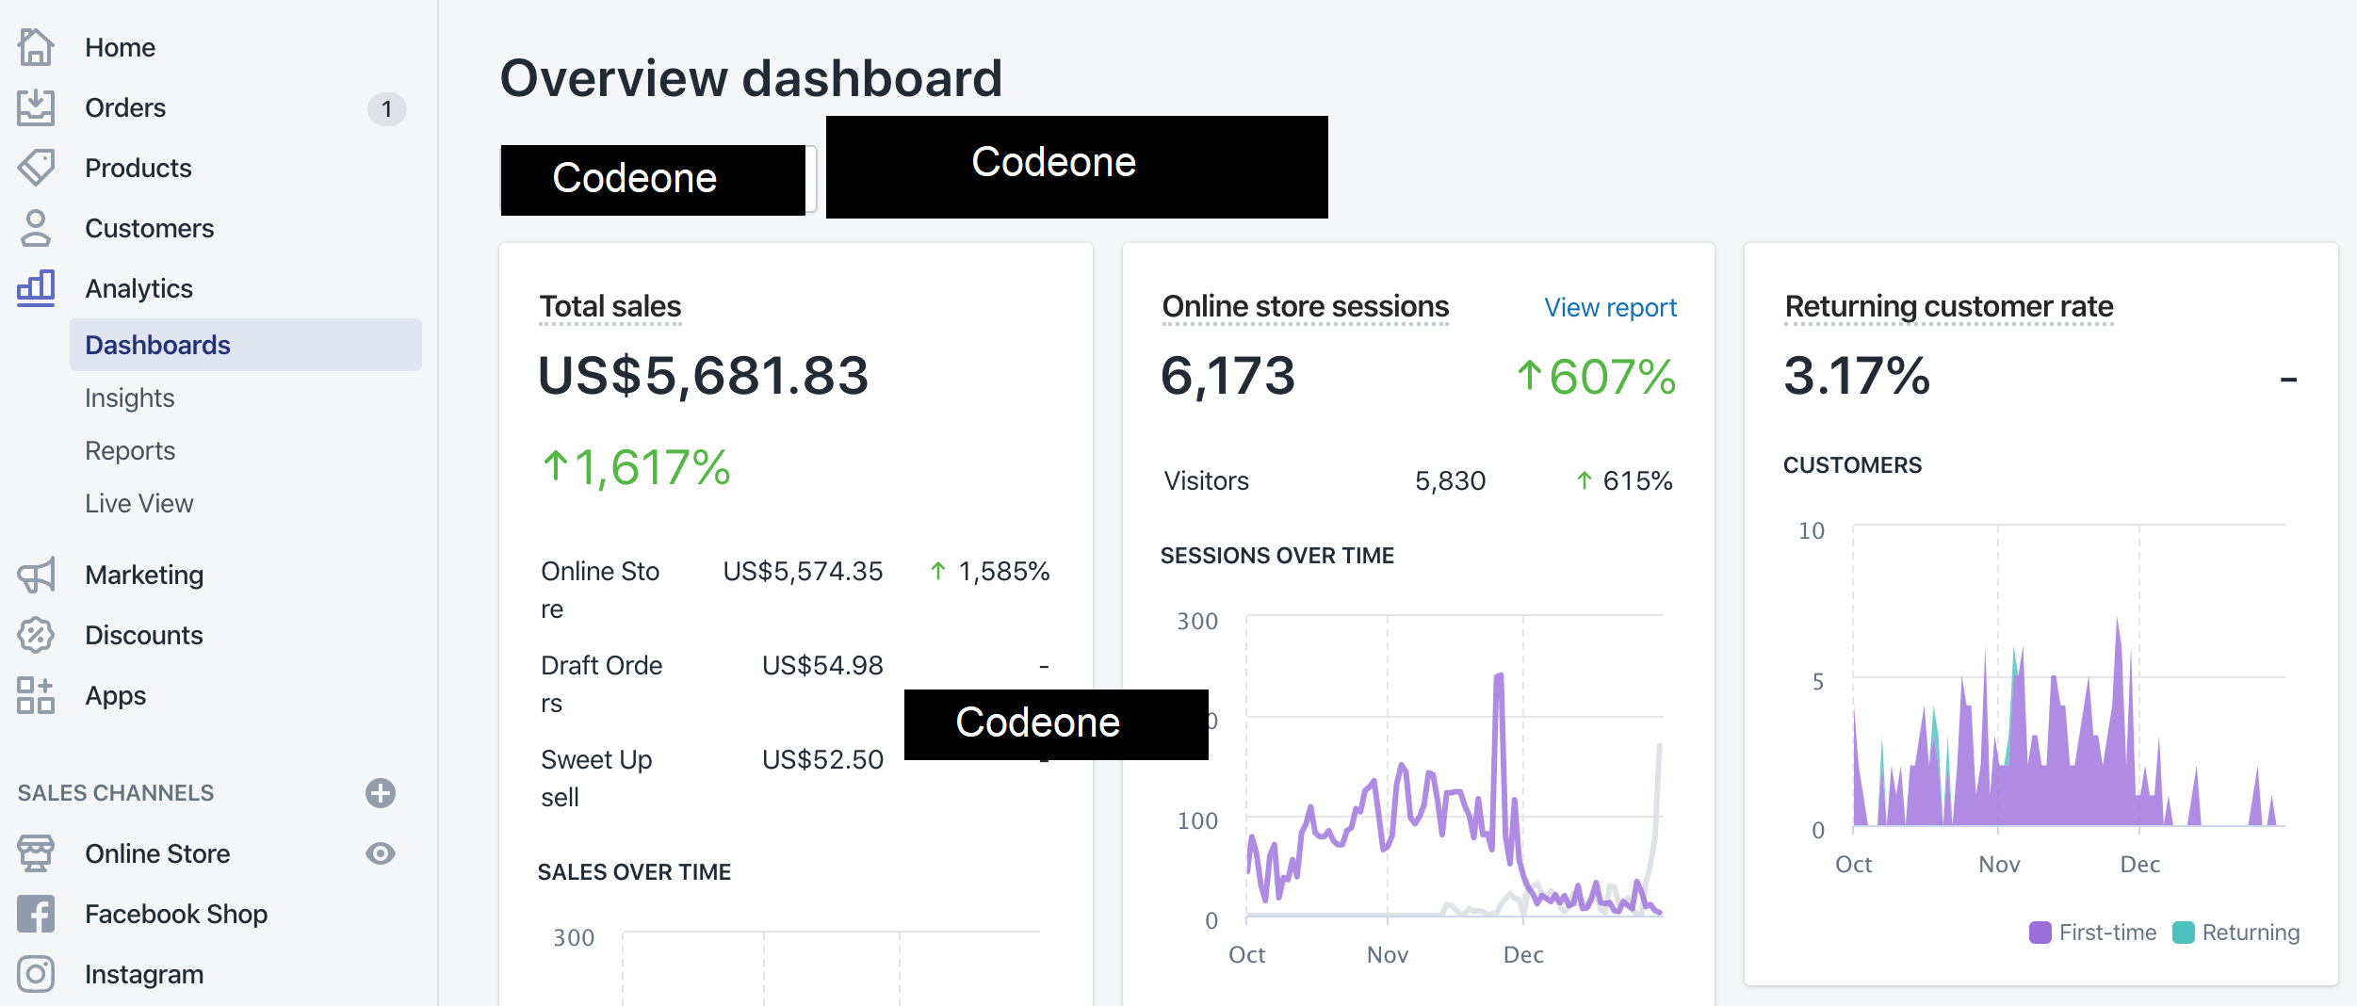View online store using eye icon
The height and width of the screenshot is (1006, 2357).
[381, 853]
